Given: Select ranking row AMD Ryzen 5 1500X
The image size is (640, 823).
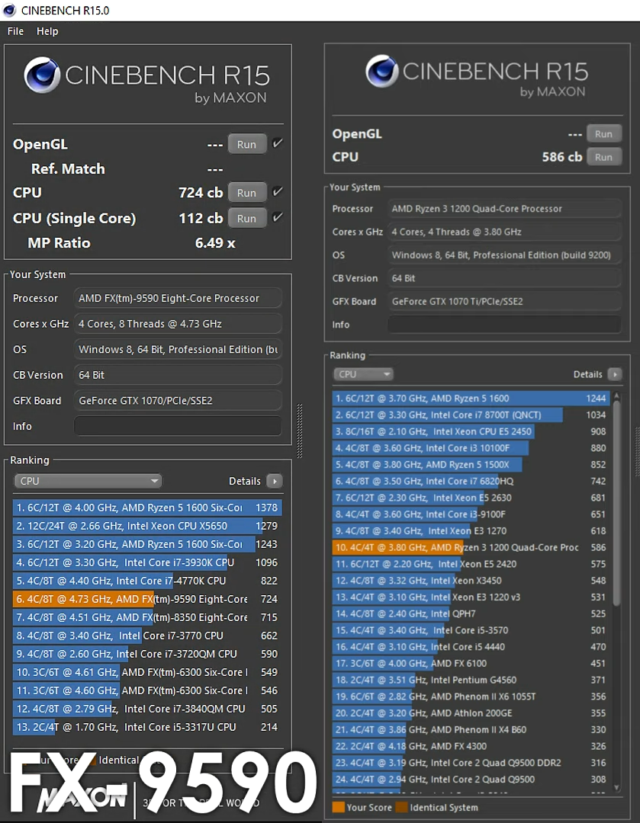Looking at the screenshot, I should 471,465.
